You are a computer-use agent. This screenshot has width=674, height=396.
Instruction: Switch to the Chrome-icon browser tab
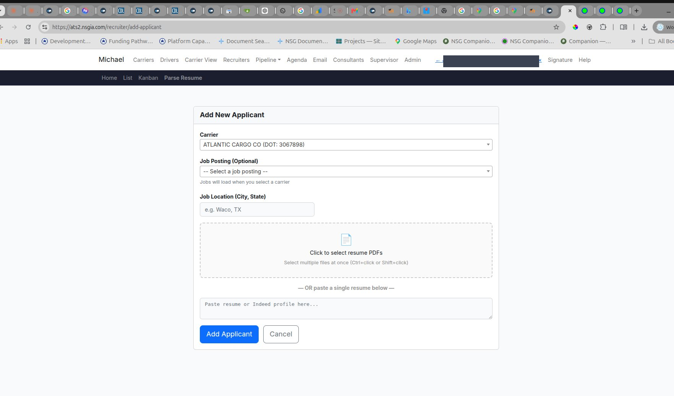pyautogui.click(x=444, y=11)
